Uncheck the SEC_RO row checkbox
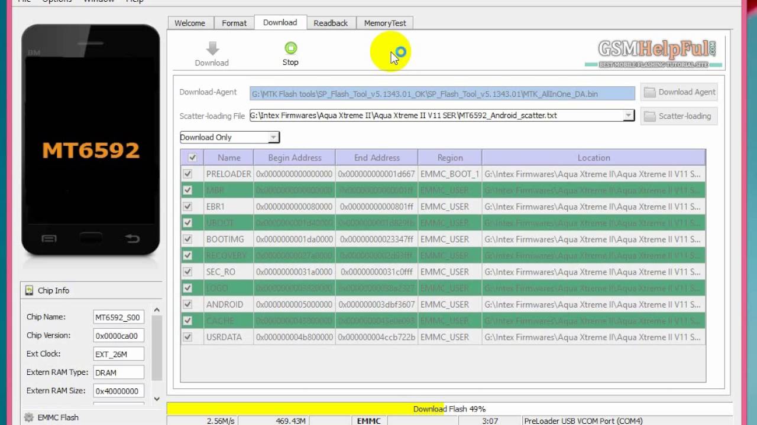Viewport: 757px width, 425px height. 187,272
